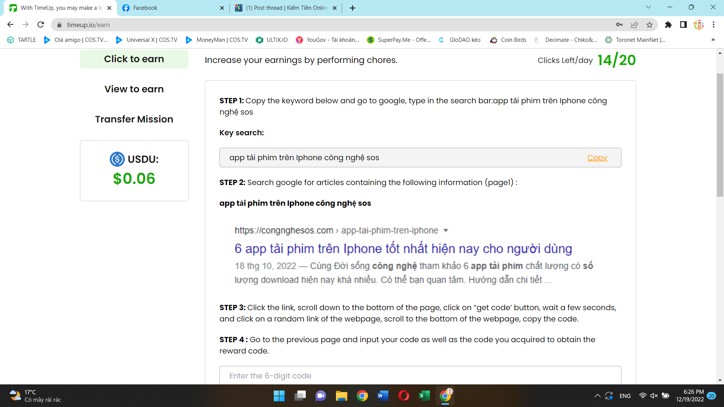This screenshot has width=724, height=407.
Task: Open the Coin Birds bookmark
Action: 508,40
